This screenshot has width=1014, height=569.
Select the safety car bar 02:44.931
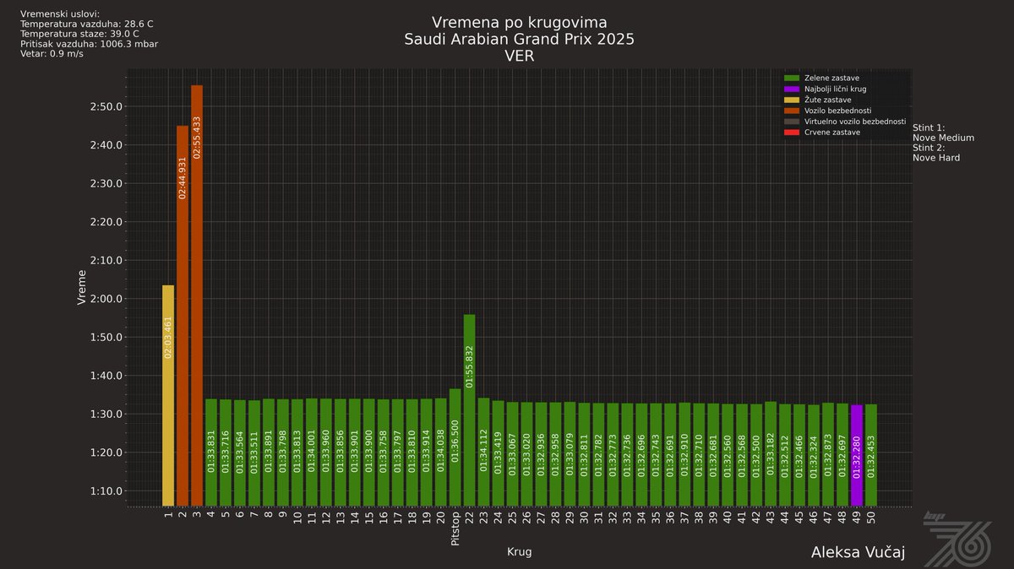[183, 316]
